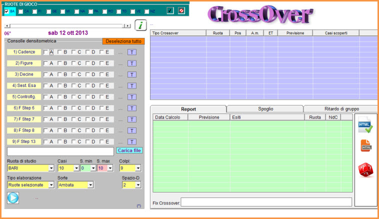The image size is (379, 219).
Task: Open the S. min dropdown
Action: click(x=93, y=168)
